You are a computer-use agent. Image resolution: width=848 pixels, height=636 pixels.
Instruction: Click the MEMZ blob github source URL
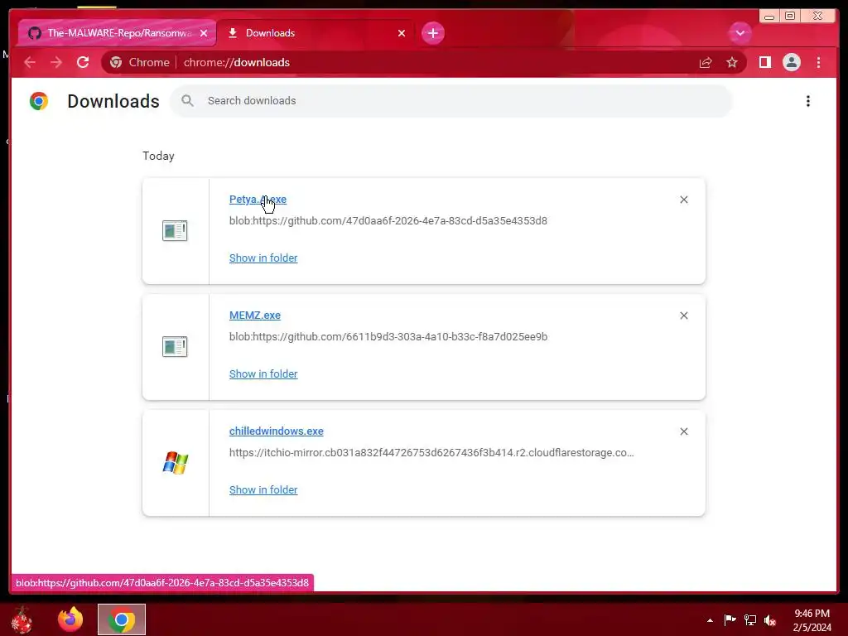tap(388, 336)
